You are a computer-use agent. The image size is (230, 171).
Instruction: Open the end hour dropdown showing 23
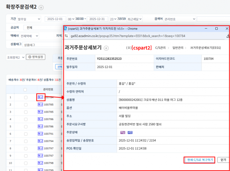click(113, 19)
